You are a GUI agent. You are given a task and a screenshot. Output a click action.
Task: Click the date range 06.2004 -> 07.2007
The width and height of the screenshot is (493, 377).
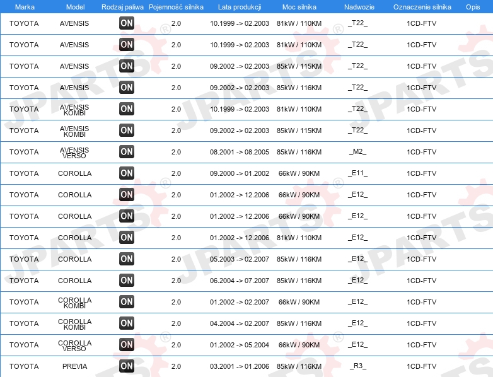click(x=240, y=281)
